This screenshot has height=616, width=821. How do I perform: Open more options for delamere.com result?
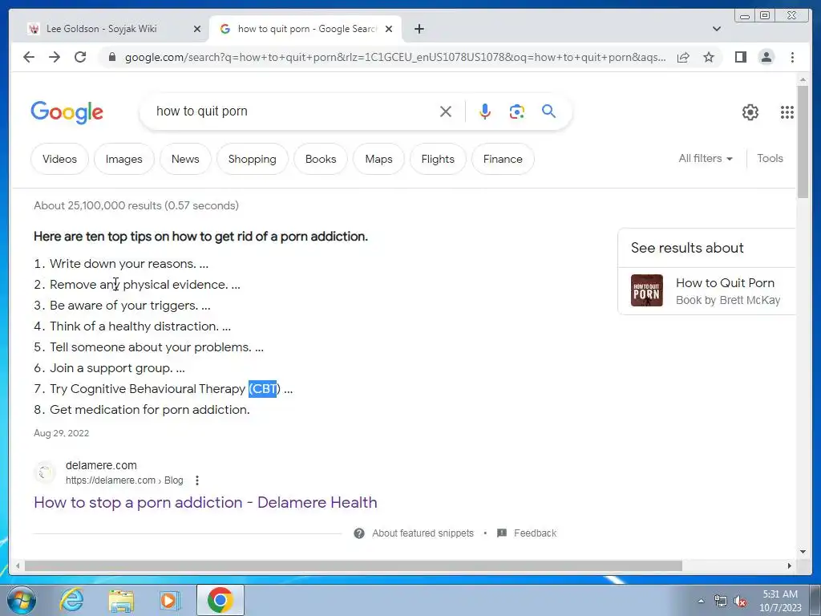coord(197,480)
